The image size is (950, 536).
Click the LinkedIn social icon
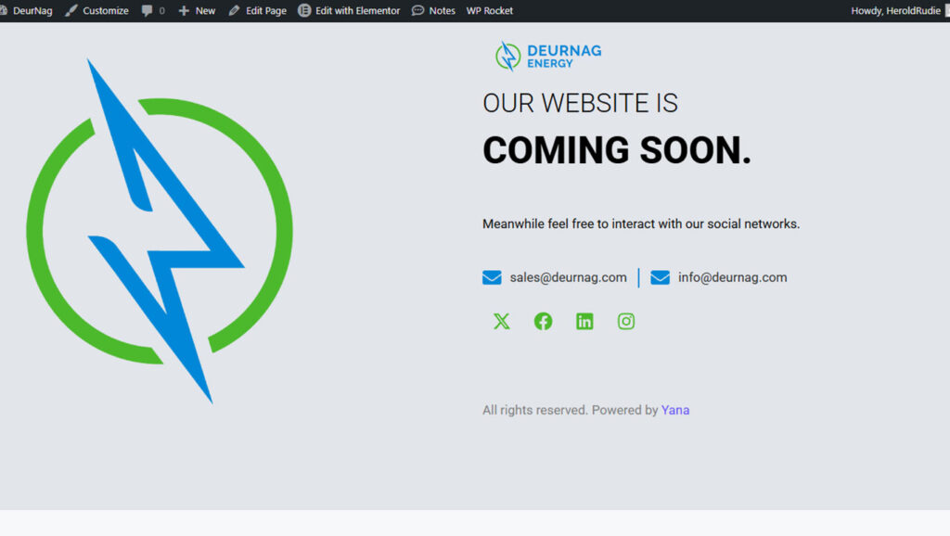pyautogui.click(x=584, y=321)
